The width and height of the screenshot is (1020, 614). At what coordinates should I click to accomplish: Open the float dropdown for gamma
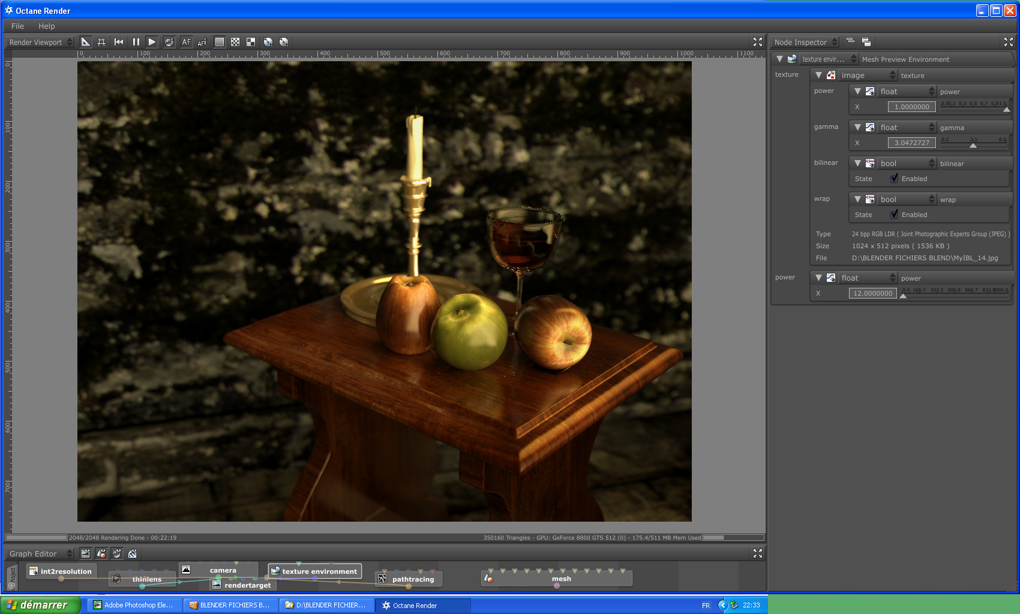click(x=907, y=127)
